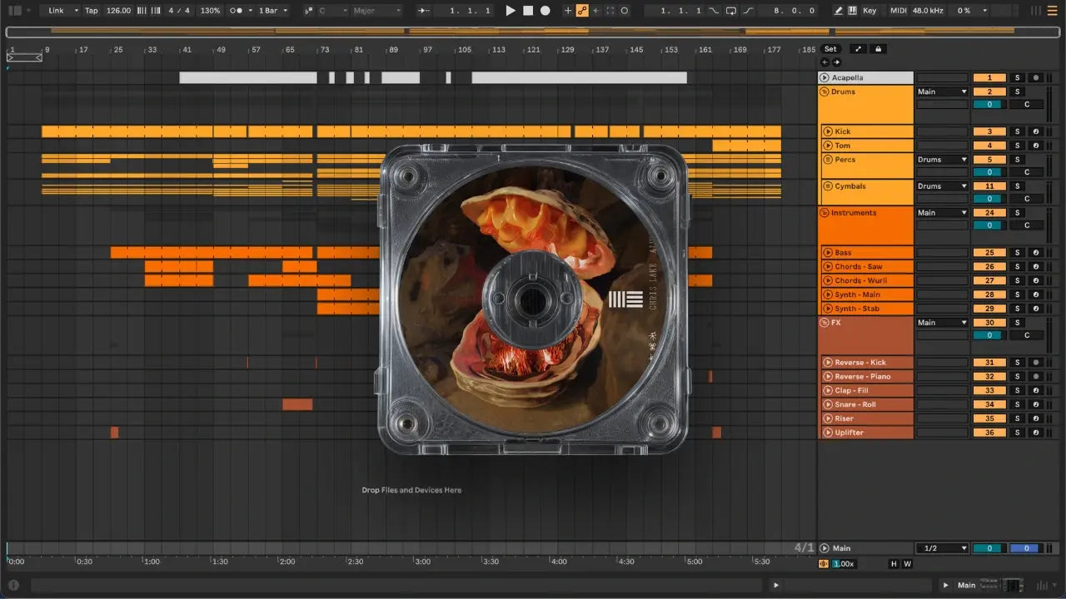The image size is (1066, 599).
Task: Click the W track width button
Action: pyautogui.click(x=907, y=564)
